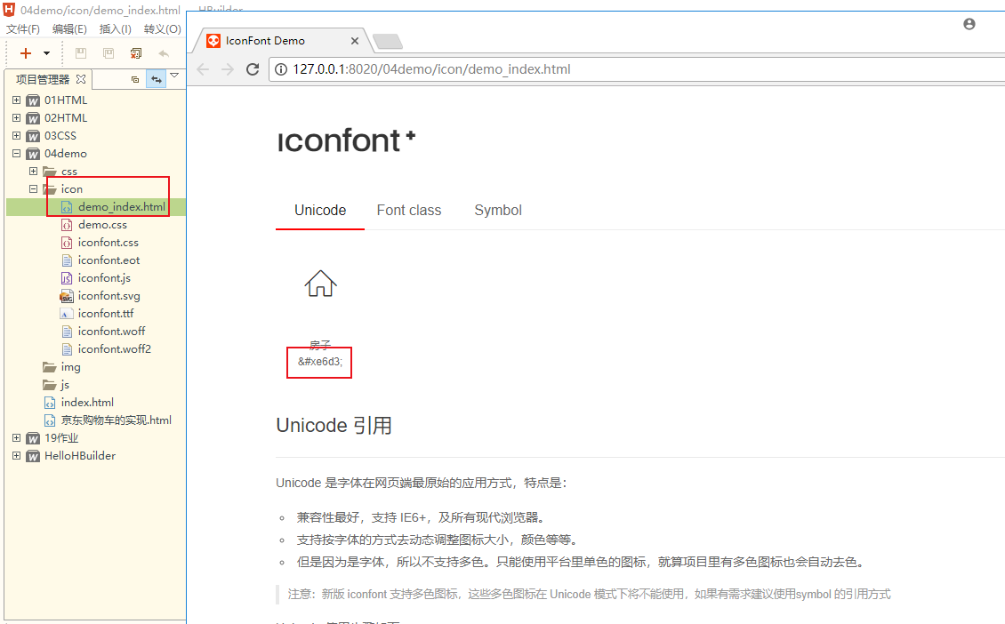The image size is (1005, 624).
Task: Click the Close All files icon
Action: pos(136,53)
